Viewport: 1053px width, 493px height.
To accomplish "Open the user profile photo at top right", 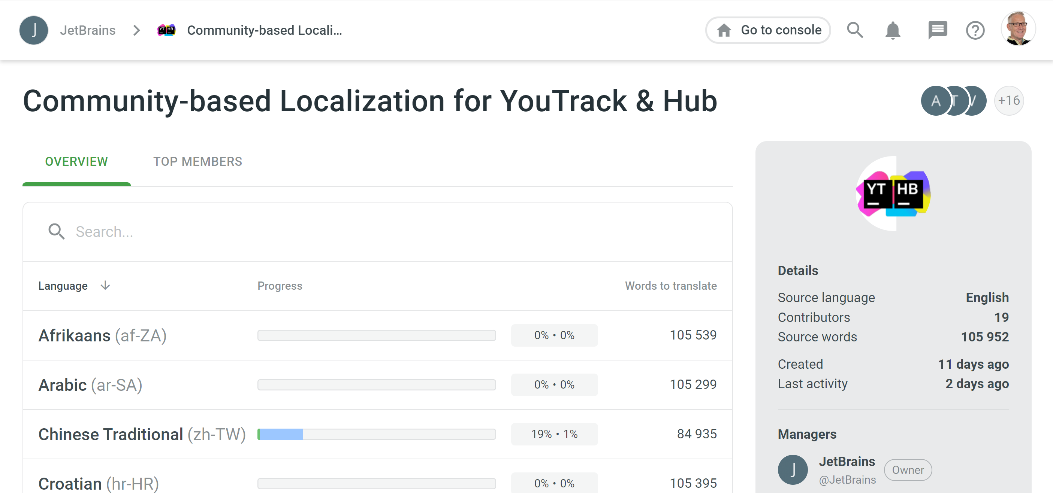I will click(x=1018, y=28).
